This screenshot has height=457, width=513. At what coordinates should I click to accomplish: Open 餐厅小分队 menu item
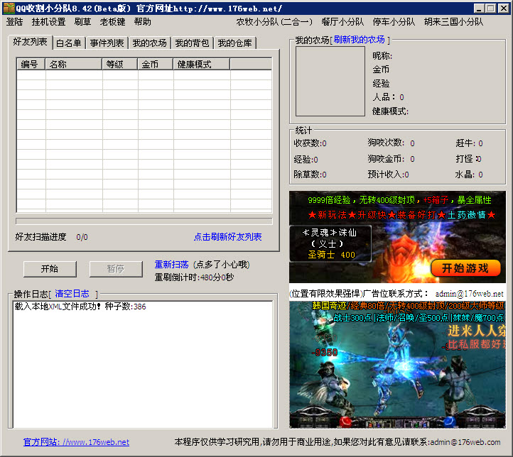point(342,22)
